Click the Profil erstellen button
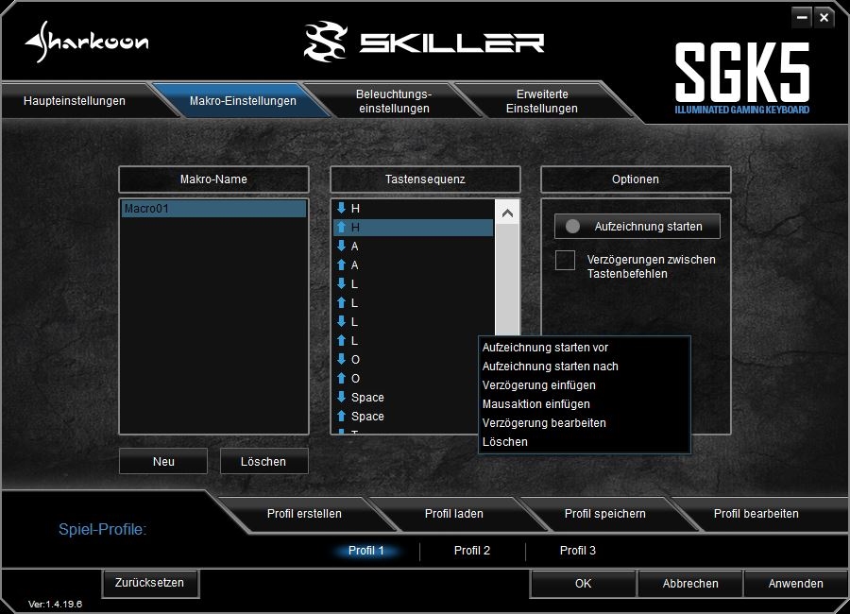 (x=304, y=514)
